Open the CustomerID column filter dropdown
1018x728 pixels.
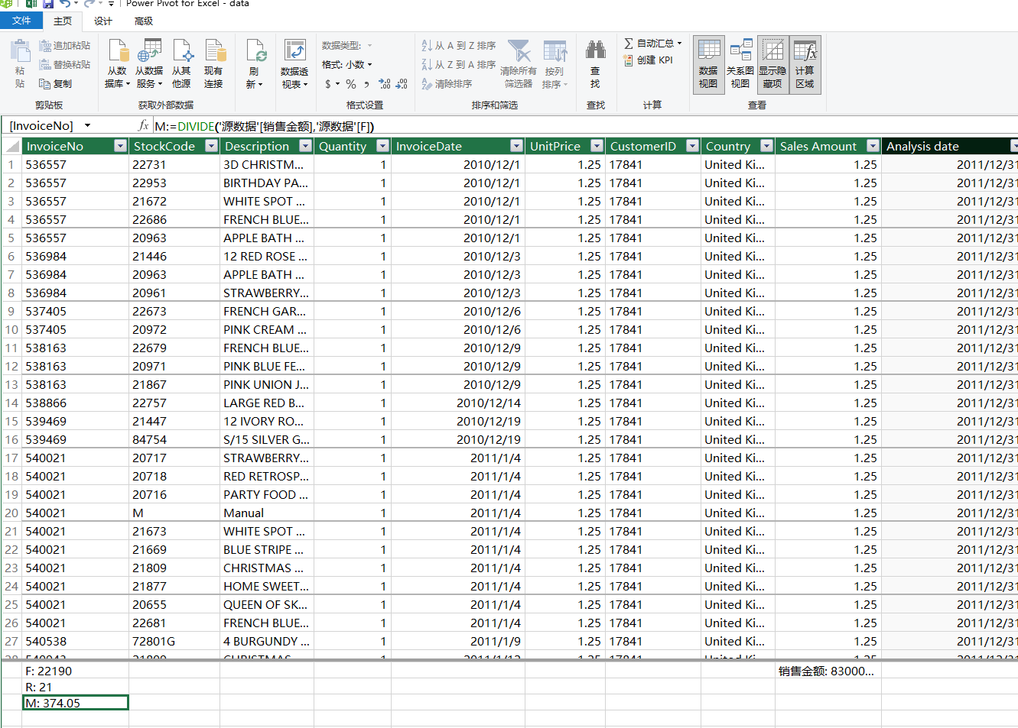692,146
